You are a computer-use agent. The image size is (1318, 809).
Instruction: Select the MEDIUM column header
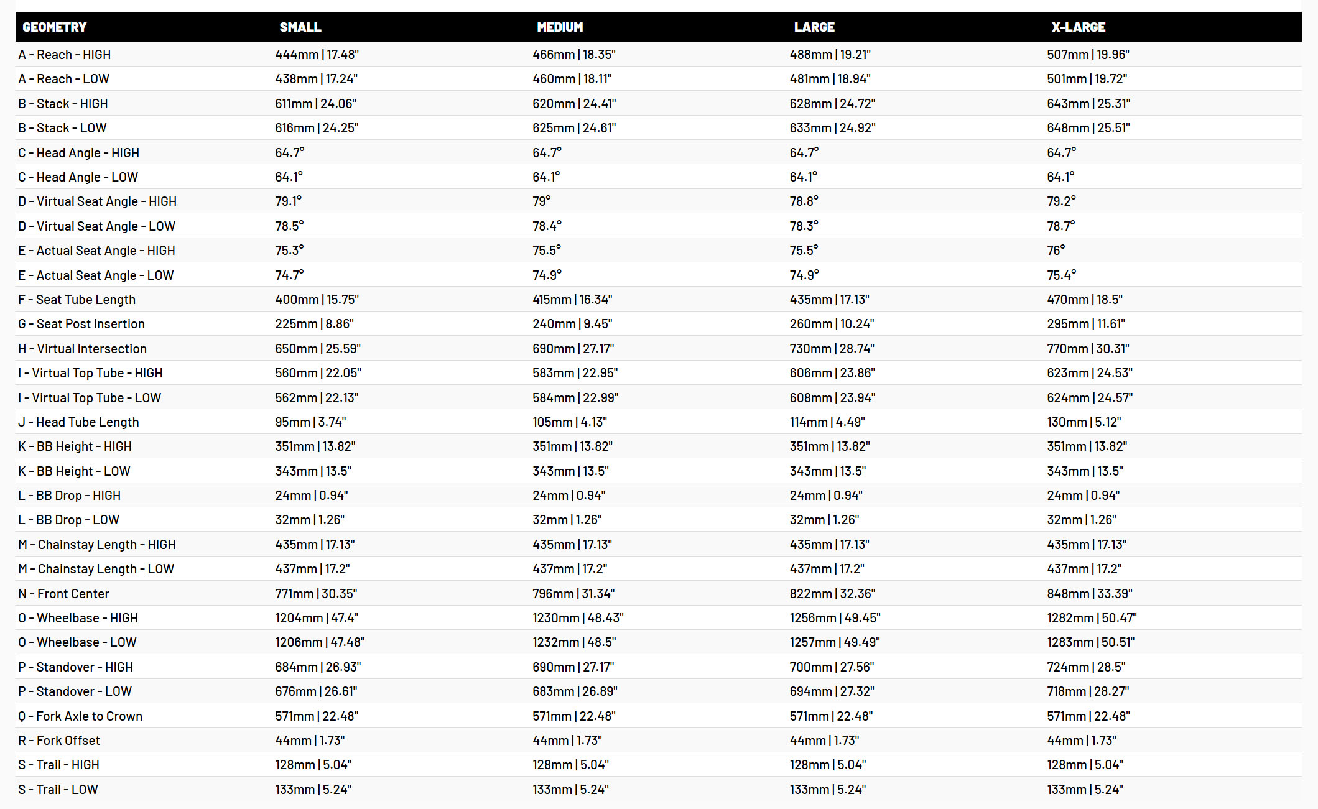click(x=560, y=27)
